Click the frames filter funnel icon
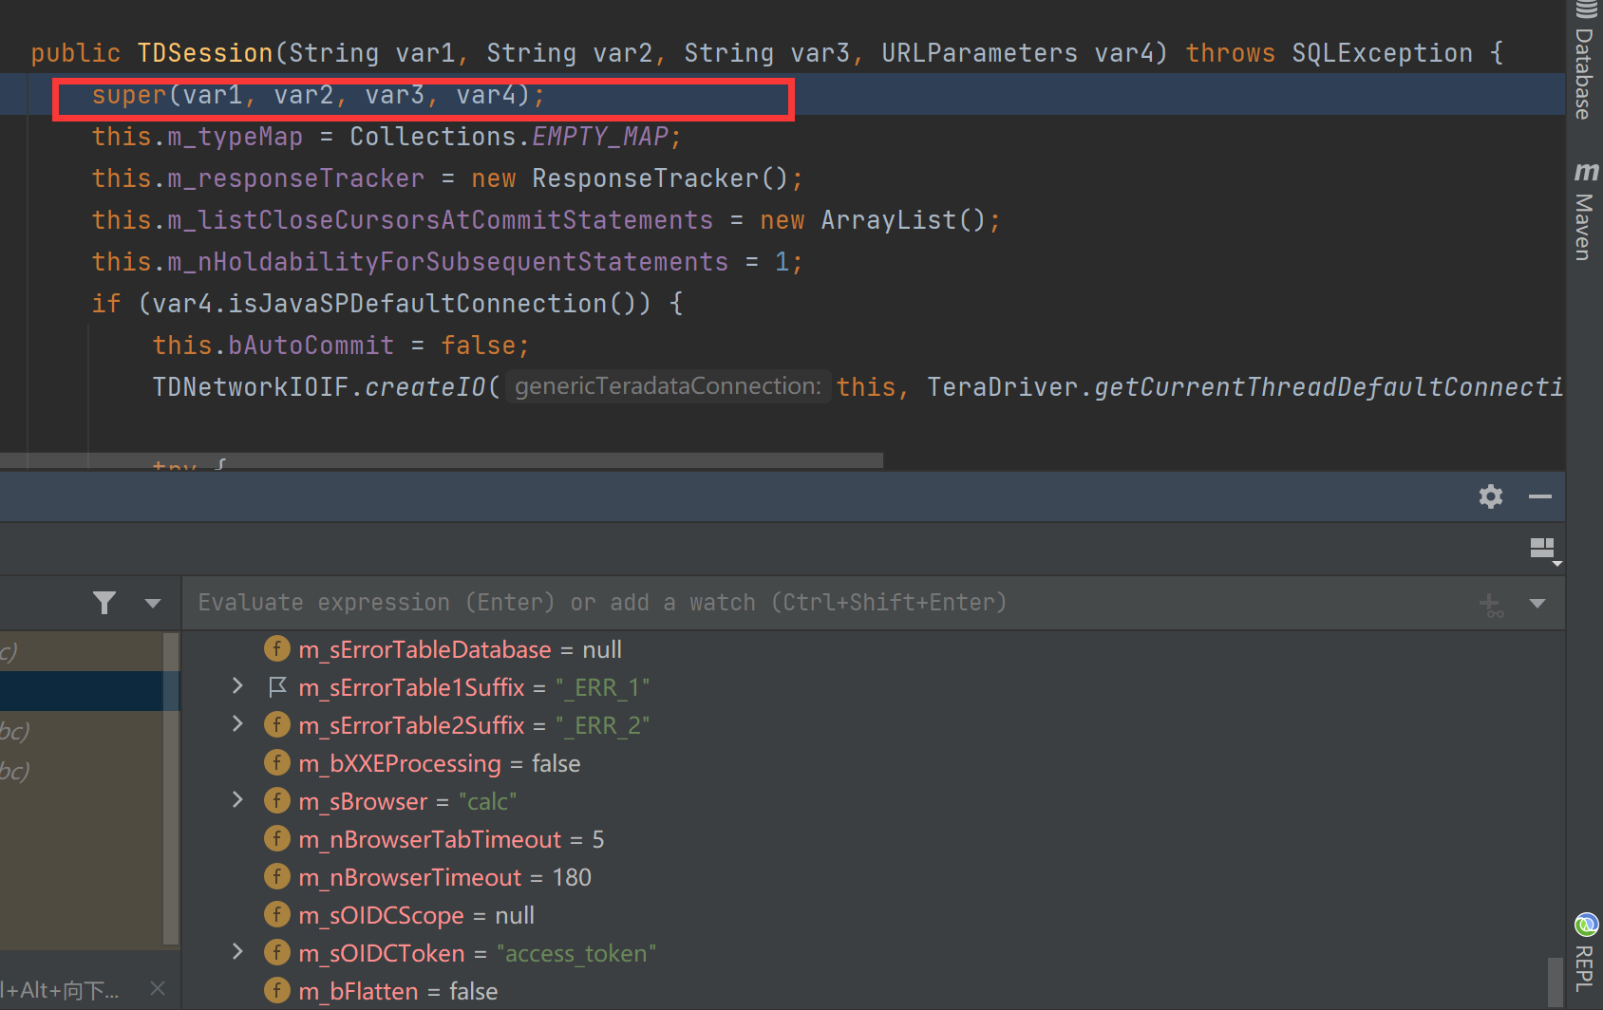 [x=104, y=603]
